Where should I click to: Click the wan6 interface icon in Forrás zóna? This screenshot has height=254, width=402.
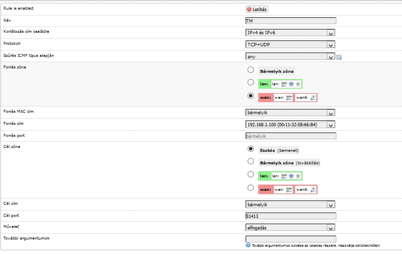click(313, 97)
